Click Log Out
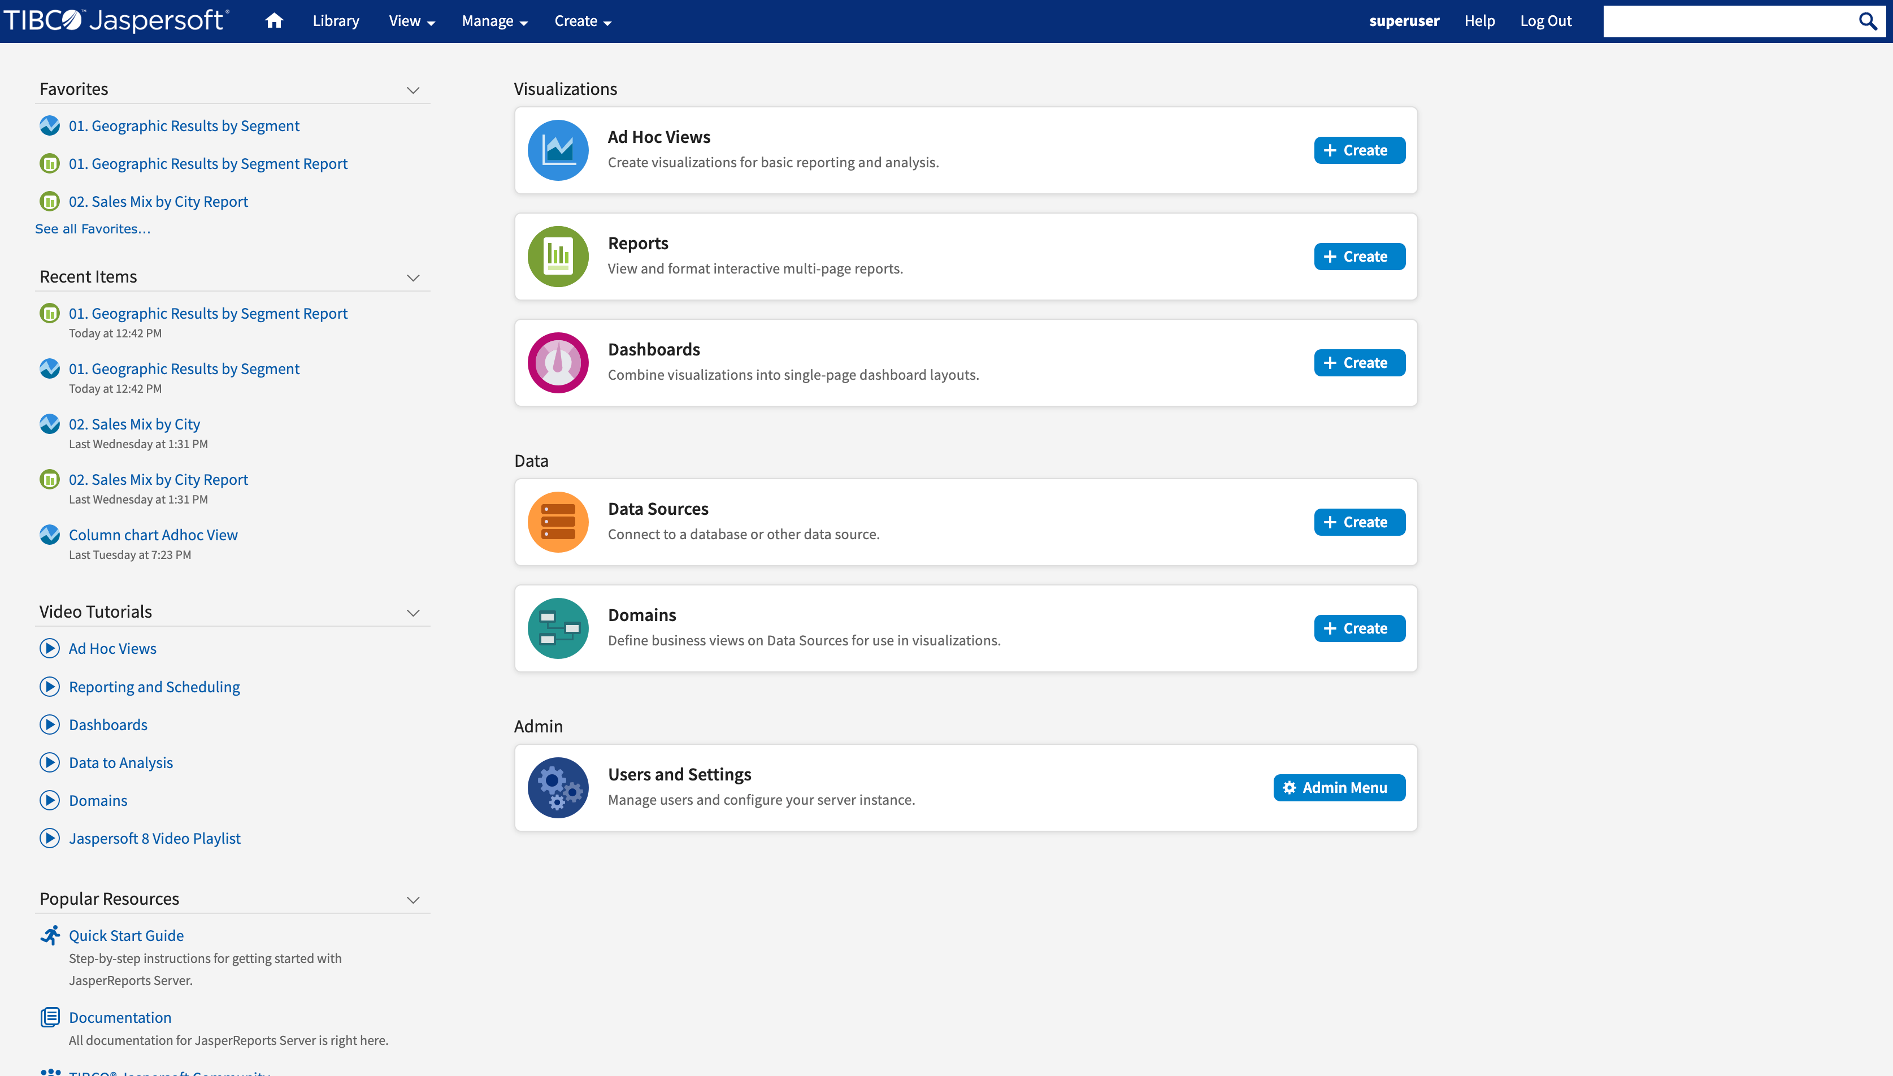 (1545, 21)
